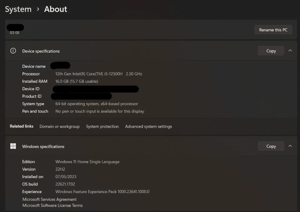This screenshot has width=300, height=212.
Task: Click the Version label
Action: tap(29, 169)
